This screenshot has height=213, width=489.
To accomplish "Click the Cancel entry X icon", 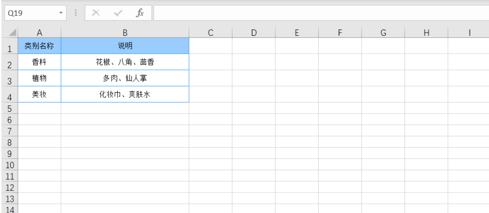I will pyautogui.click(x=96, y=13).
